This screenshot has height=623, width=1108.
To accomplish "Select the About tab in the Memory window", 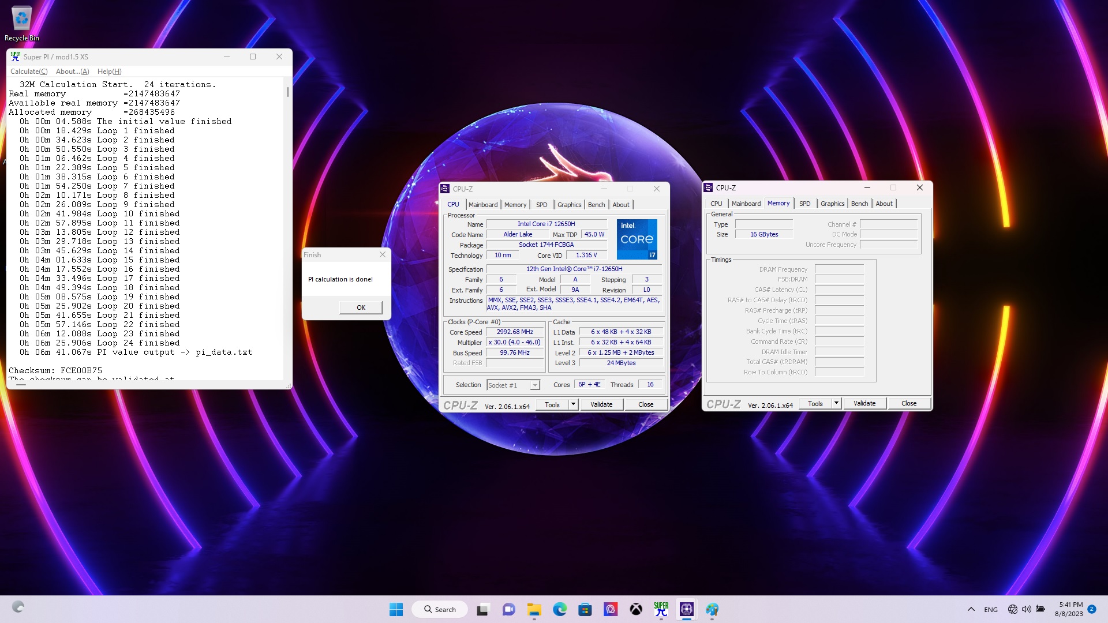I will pyautogui.click(x=884, y=204).
